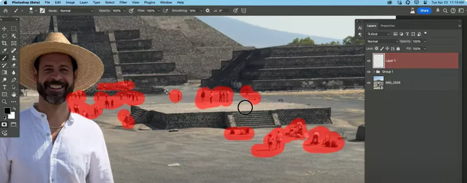The image size is (467, 183).
Task: Toggle Quick Mask mode
Action: tap(4, 124)
